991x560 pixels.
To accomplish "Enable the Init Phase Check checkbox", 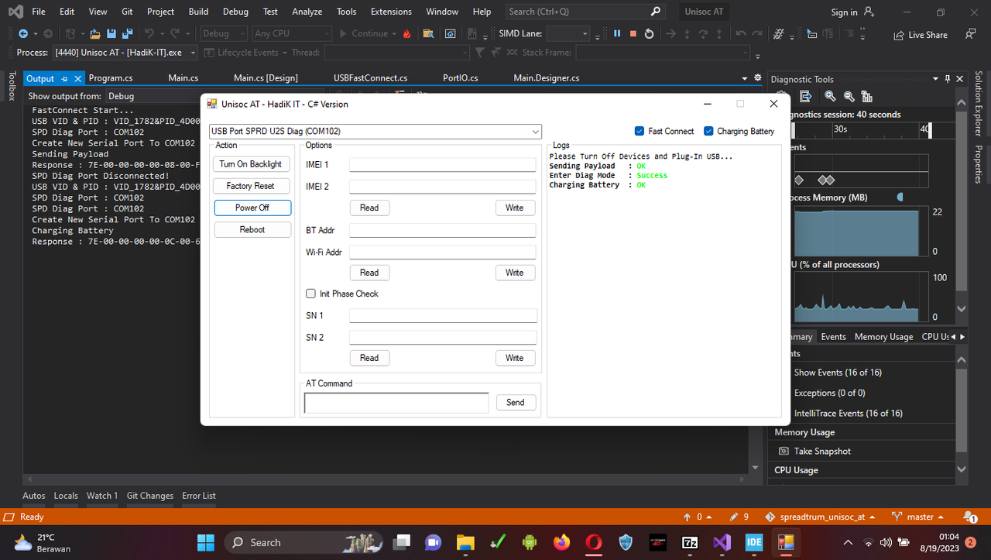I will 311,294.
